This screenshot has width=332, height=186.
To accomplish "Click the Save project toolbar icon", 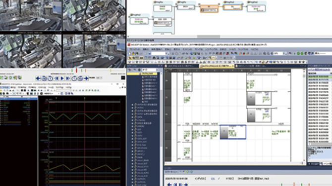I will [x=137, y=54].
